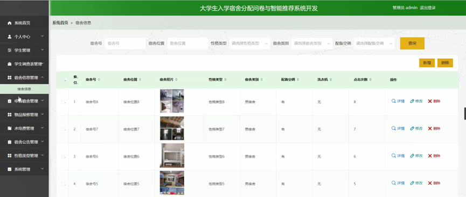Open the 系统首页 sidebar item
This screenshot has width=466, height=197.
pyautogui.click(x=24, y=23)
